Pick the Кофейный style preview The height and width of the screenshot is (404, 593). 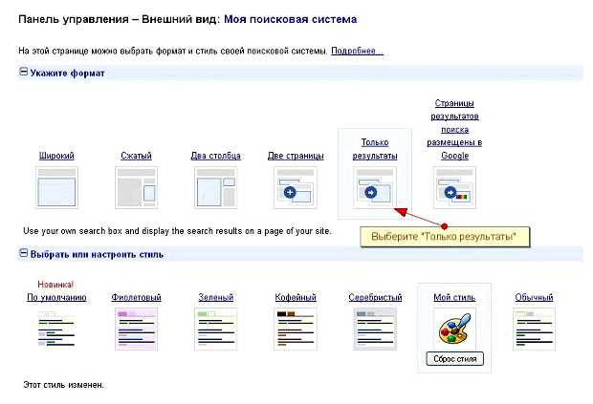[295, 328]
